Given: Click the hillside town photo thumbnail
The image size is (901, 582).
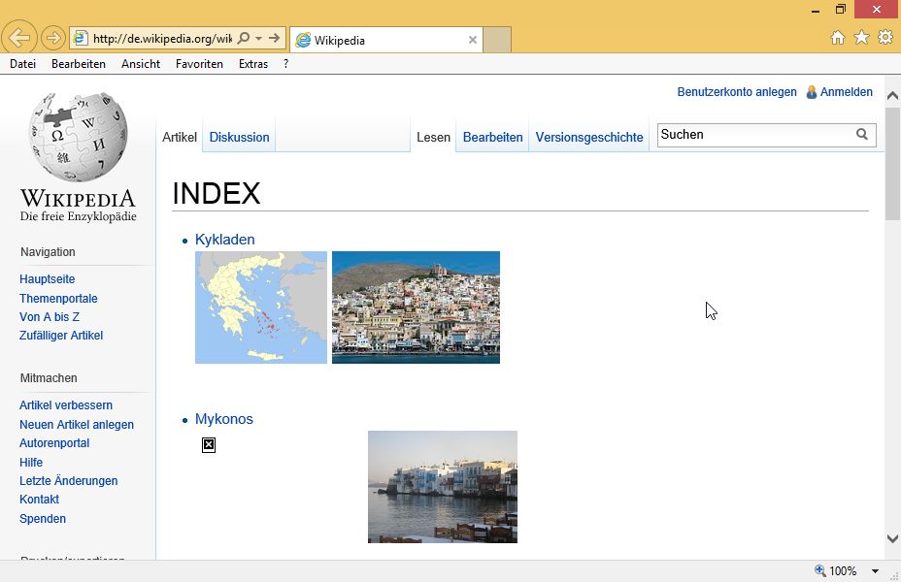Looking at the screenshot, I should 416,307.
